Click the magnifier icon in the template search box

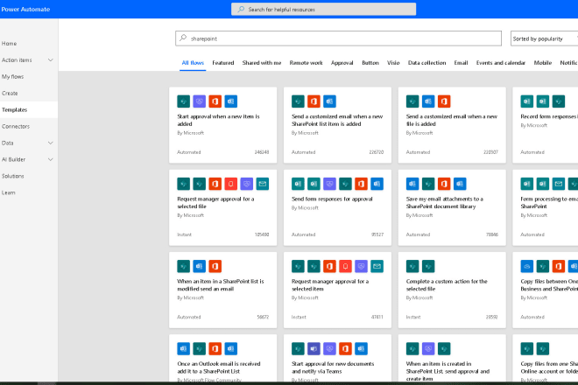[x=183, y=38]
